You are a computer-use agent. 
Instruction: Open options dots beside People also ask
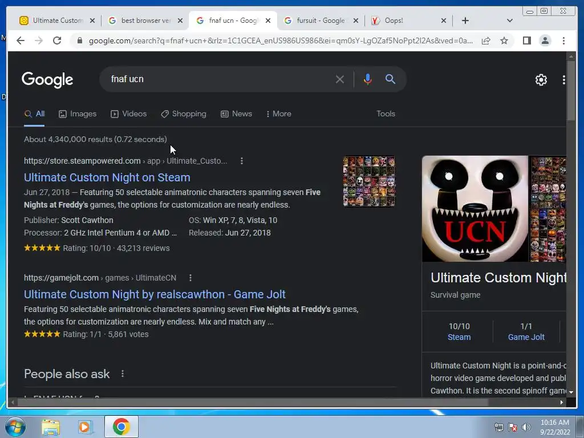coord(123,374)
